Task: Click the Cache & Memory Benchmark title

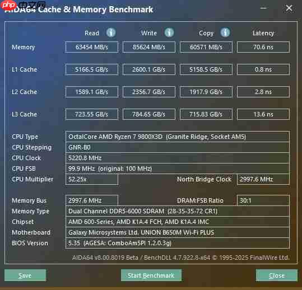Action: pyautogui.click(x=95, y=10)
